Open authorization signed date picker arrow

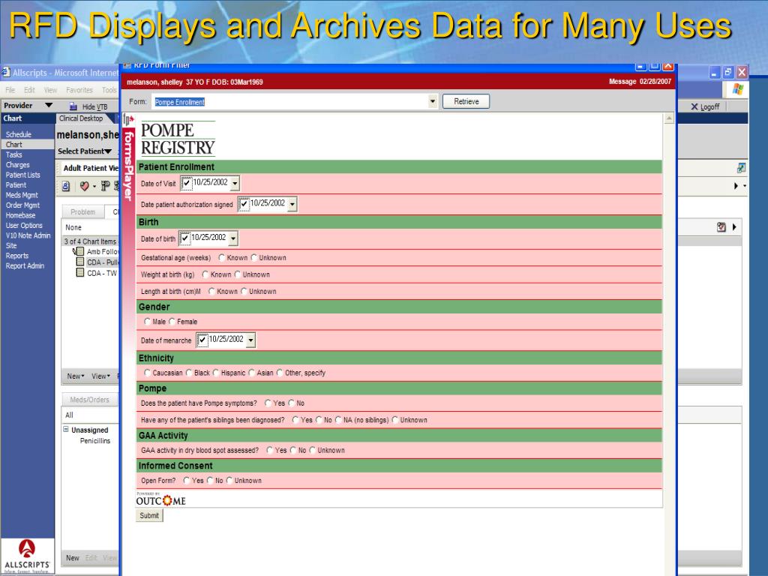[x=292, y=204]
